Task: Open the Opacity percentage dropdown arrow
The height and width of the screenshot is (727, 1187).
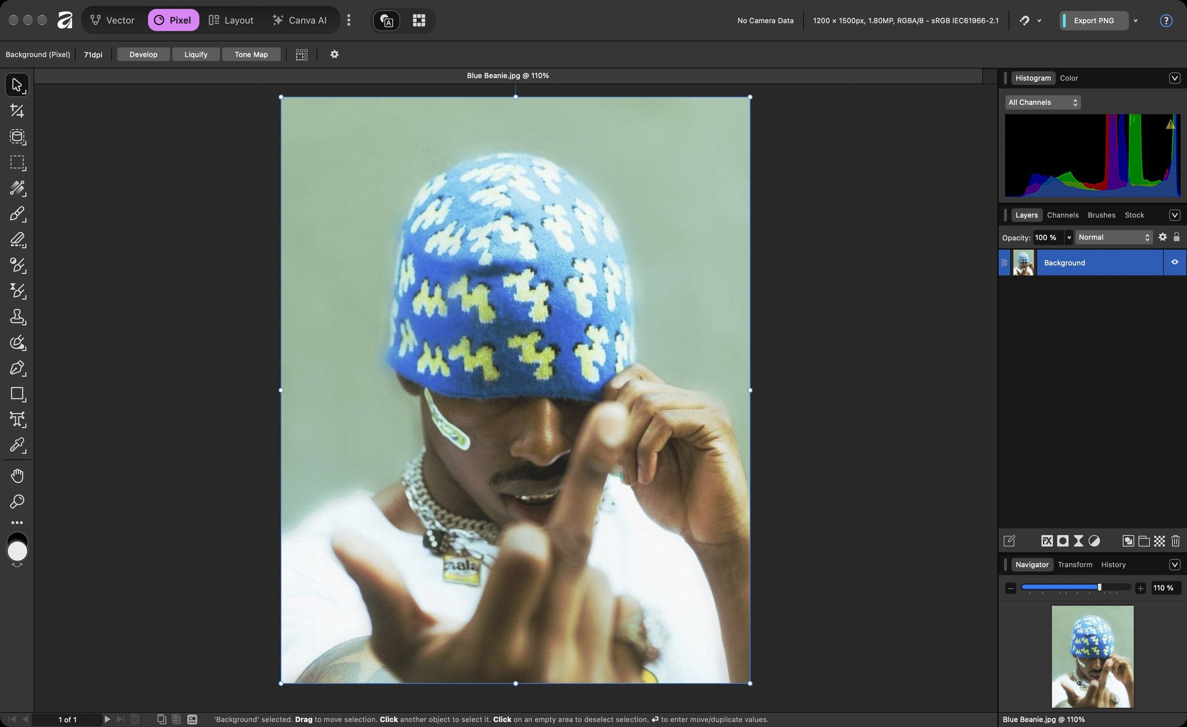Action: 1069,237
